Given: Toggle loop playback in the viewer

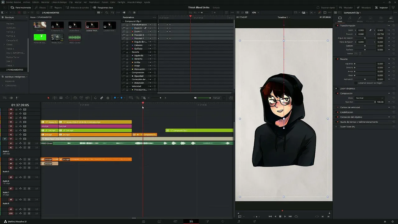Looking at the screenshot, I should pyautogui.click(x=296, y=217).
